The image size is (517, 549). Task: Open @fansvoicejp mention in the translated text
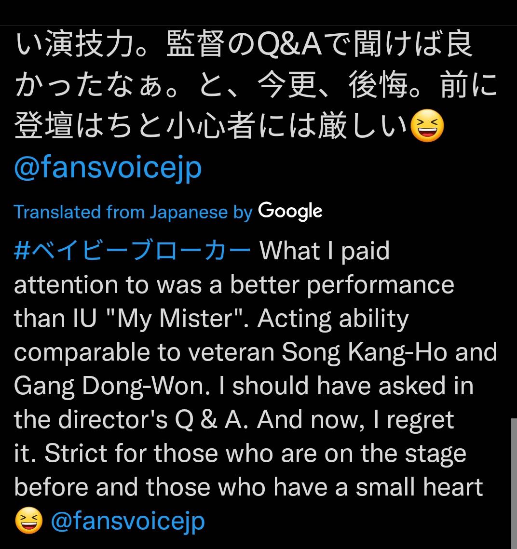[128, 521]
